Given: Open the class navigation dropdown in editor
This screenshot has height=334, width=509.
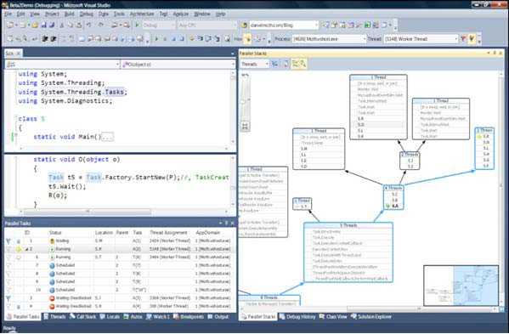Looking at the screenshot, I should (x=62, y=65).
